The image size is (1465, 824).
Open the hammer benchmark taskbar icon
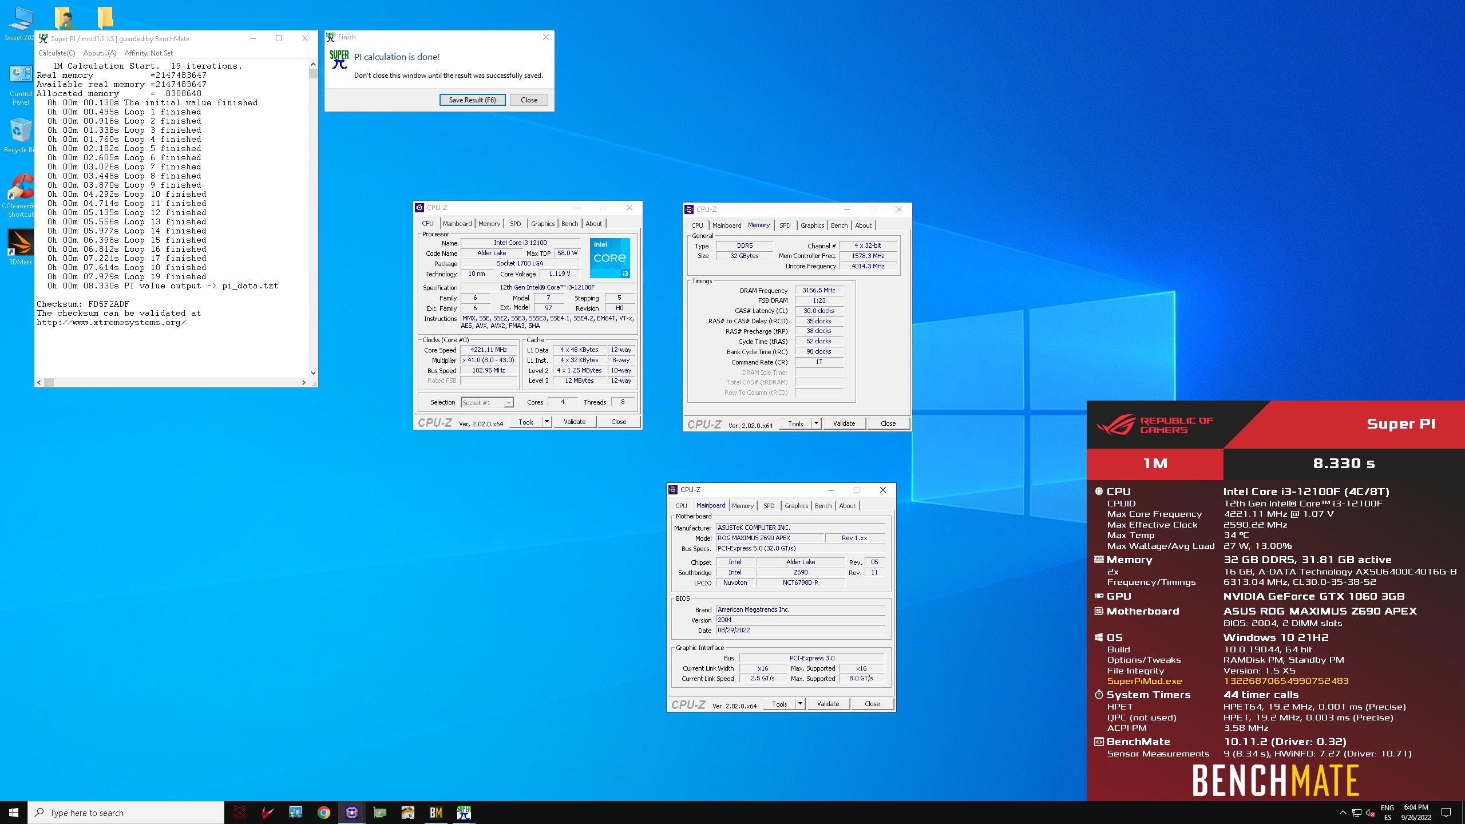[408, 813]
